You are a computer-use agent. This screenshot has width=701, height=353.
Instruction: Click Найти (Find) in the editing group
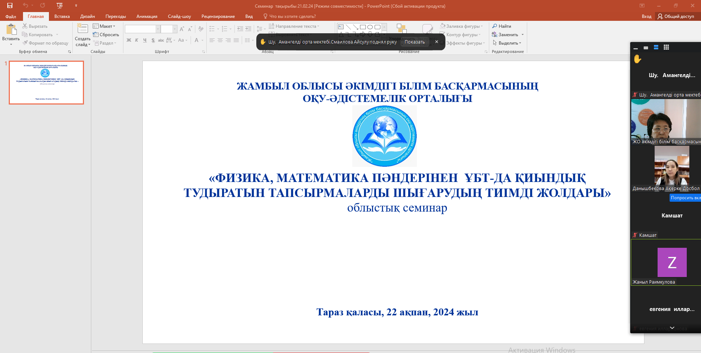click(502, 26)
